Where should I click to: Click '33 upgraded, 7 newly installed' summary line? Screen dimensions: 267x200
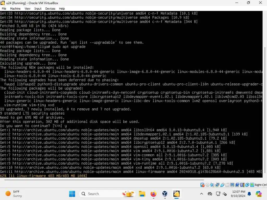[x=65, y=109]
